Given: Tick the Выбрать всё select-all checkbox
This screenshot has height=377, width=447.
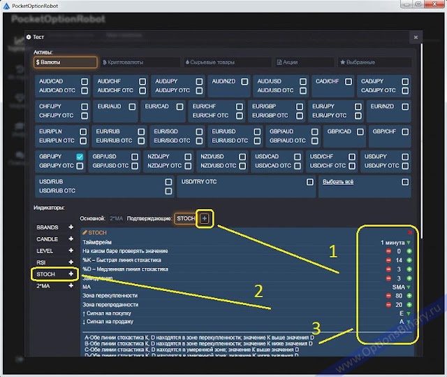Looking at the screenshot, I should 405,182.
